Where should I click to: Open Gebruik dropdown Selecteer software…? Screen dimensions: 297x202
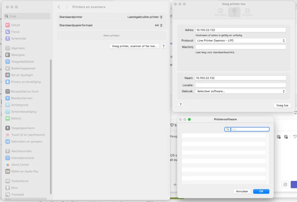tap(240, 91)
